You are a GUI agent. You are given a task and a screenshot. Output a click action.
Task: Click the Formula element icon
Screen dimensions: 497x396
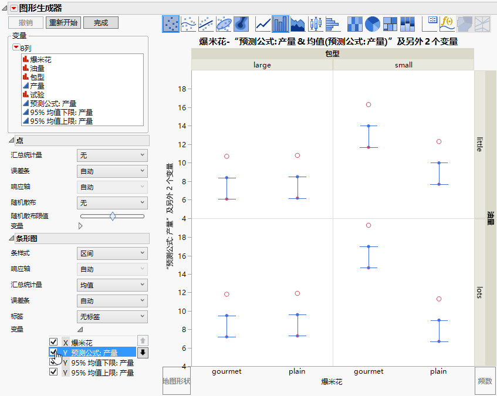pyautogui.click(x=448, y=23)
